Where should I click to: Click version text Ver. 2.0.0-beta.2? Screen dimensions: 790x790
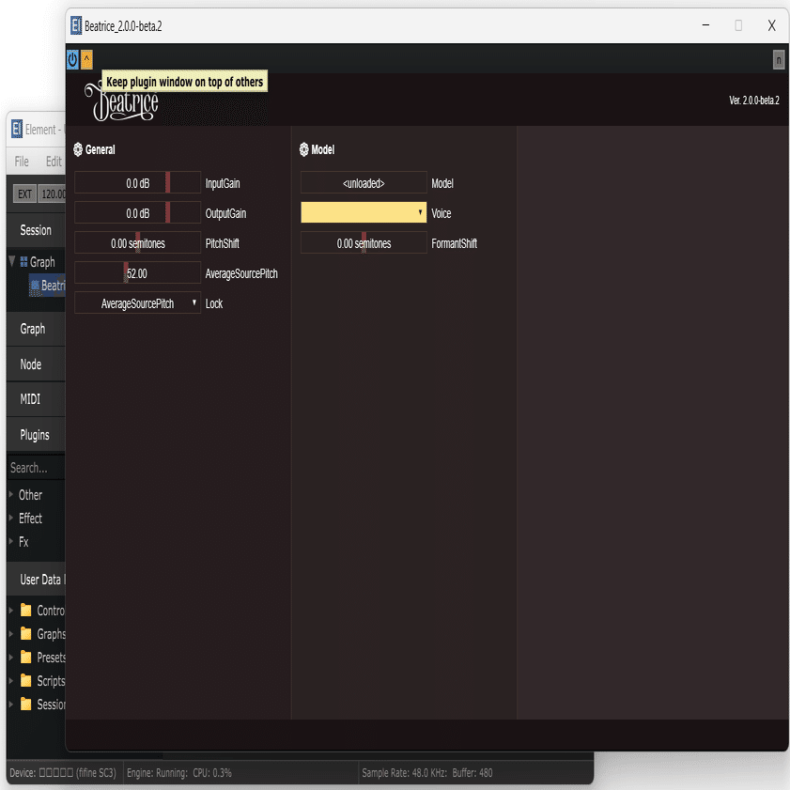point(753,101)
